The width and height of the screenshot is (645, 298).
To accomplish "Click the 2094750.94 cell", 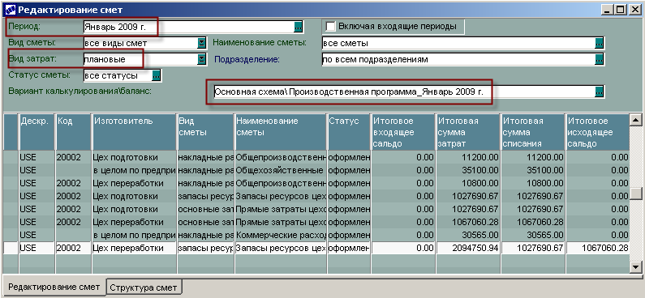I will click(467, 248).
